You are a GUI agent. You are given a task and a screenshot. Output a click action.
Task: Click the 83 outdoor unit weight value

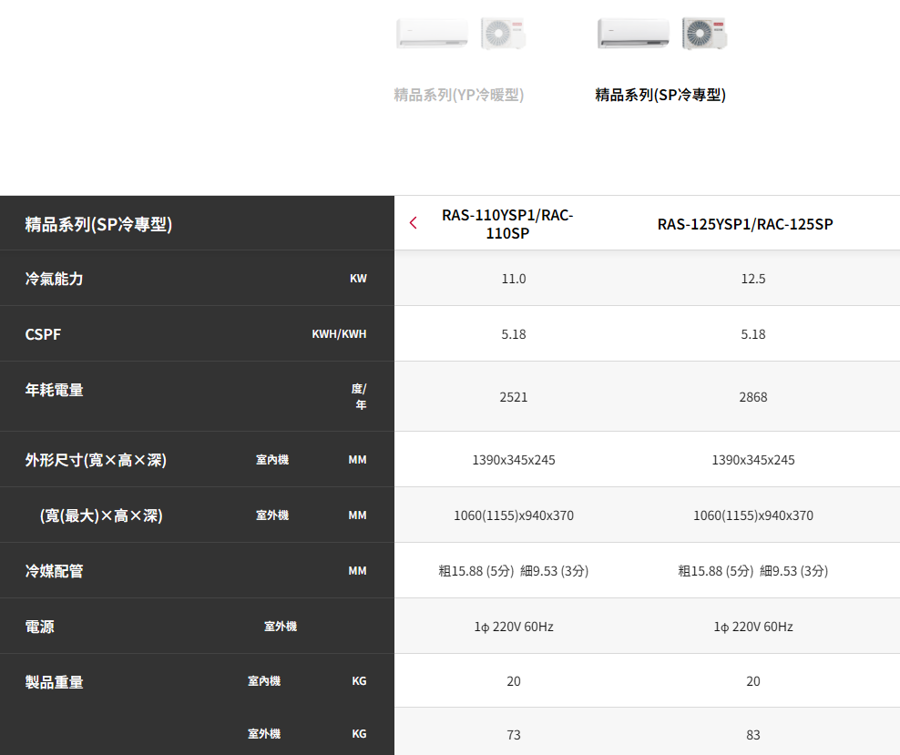click(x=753, y=735)
